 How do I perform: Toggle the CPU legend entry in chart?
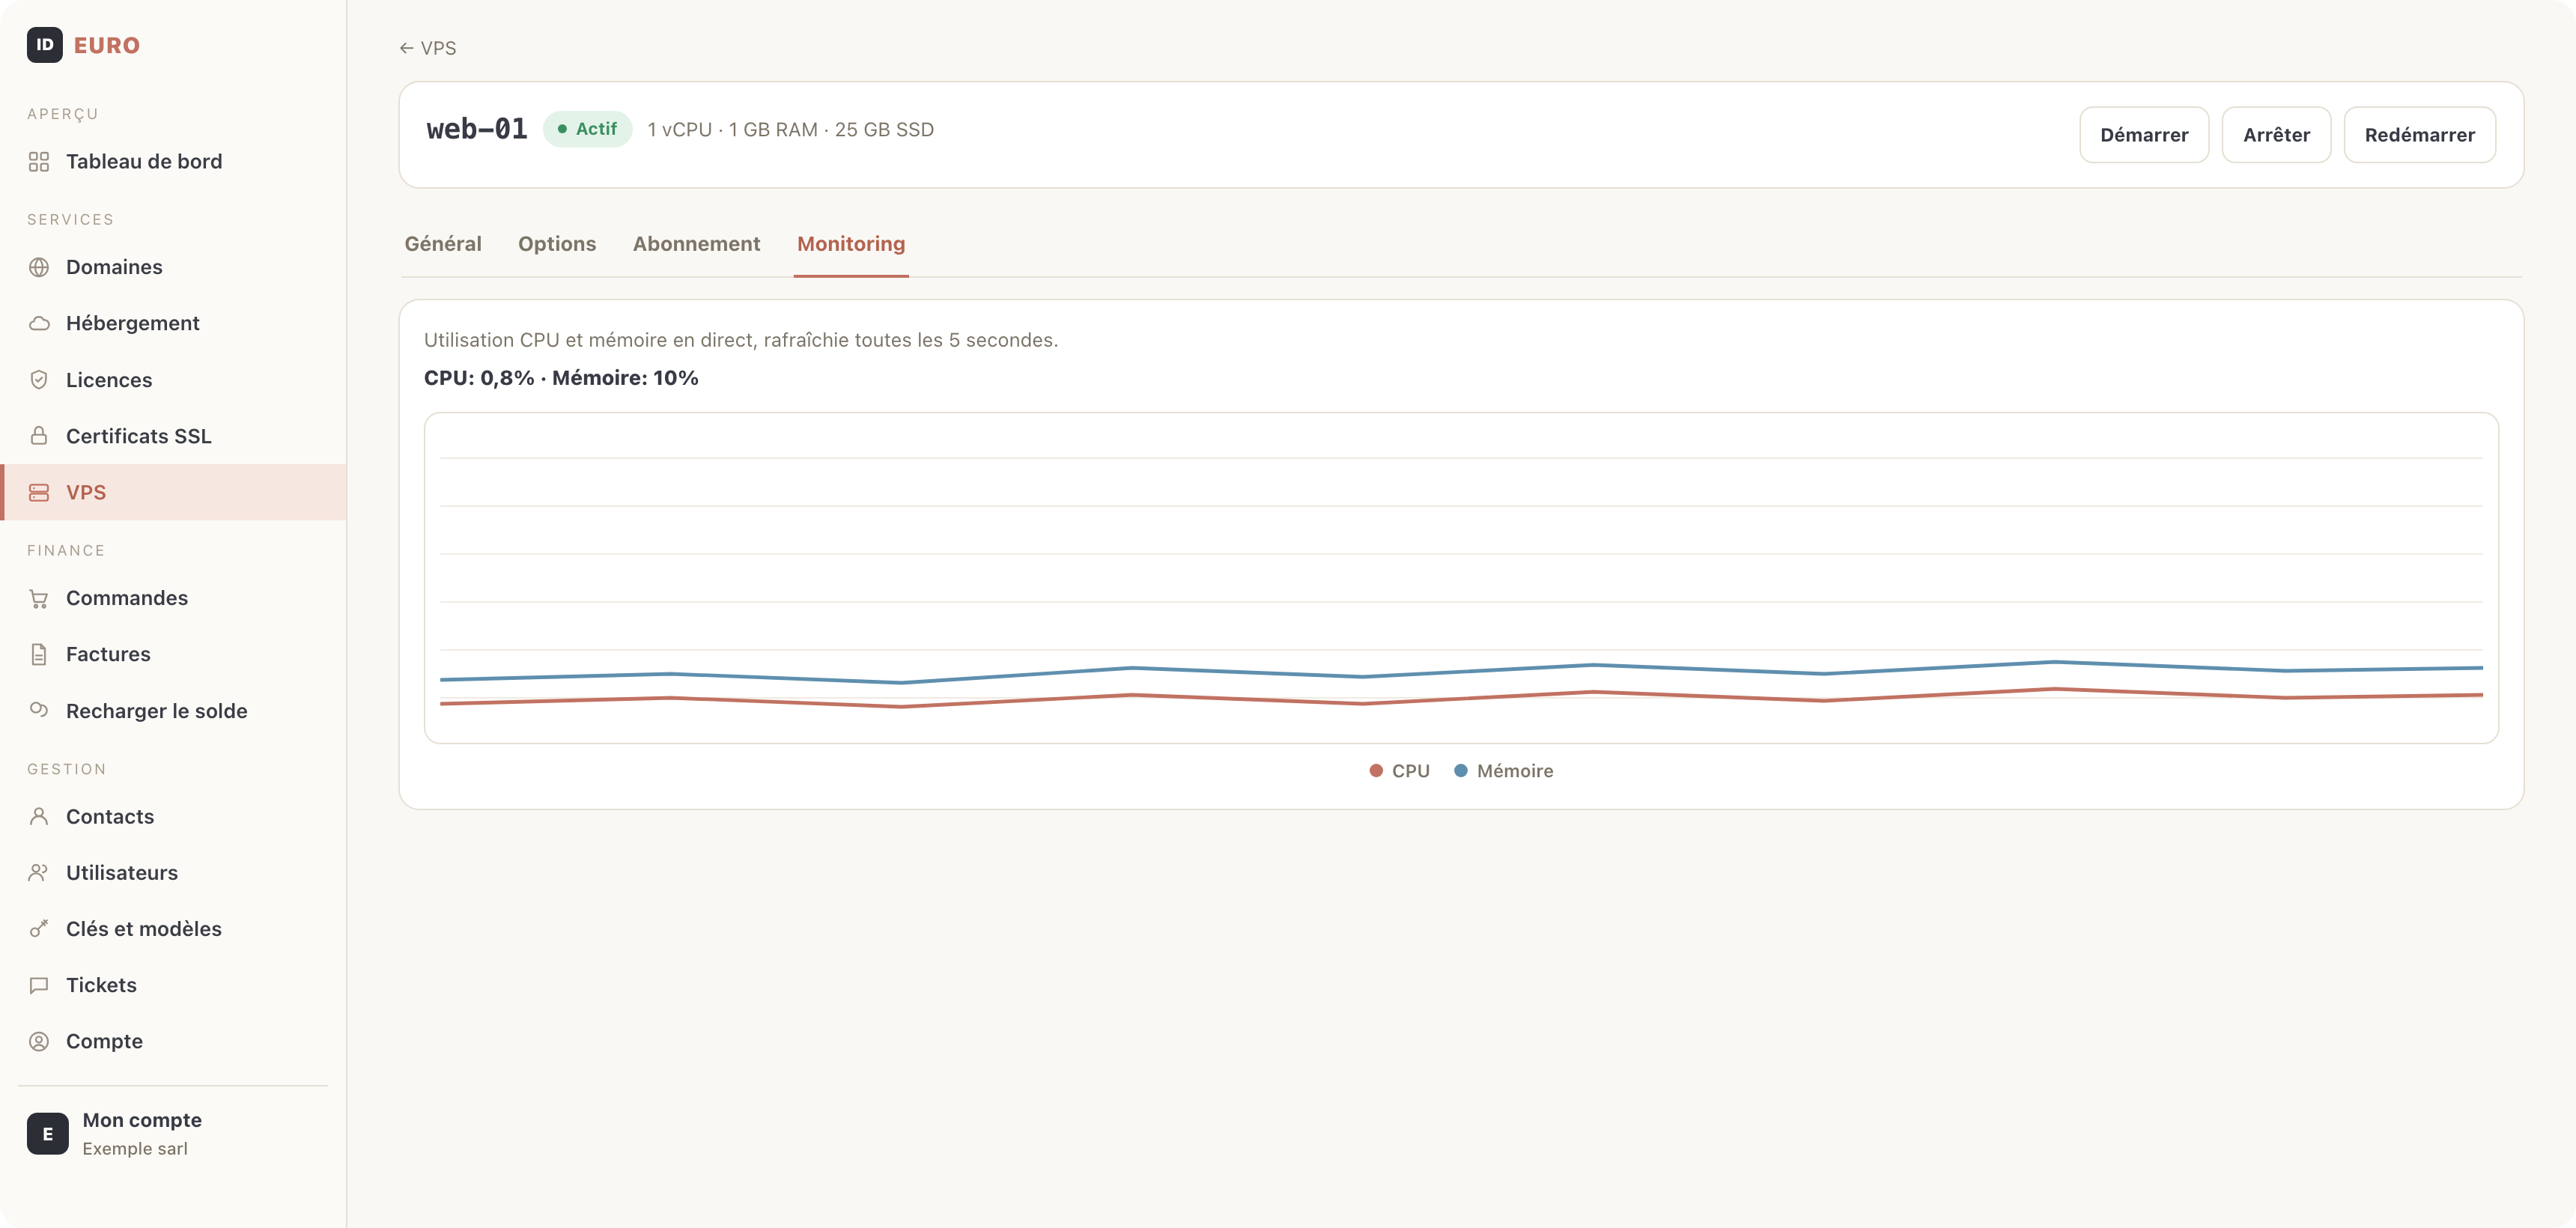(x=1399, y=771)
